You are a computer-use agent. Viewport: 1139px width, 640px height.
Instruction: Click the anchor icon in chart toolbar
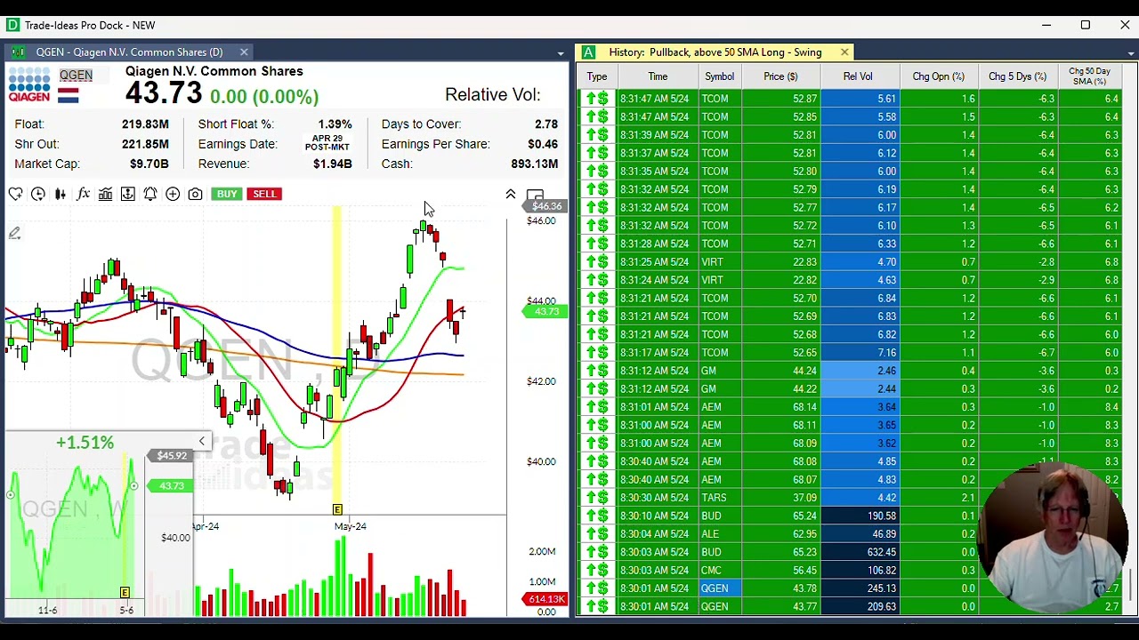coord(127,194)
